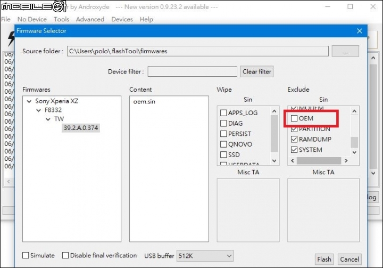
Task: Open the USB buffer 512K dropdown
Action: tap(205, 256)
